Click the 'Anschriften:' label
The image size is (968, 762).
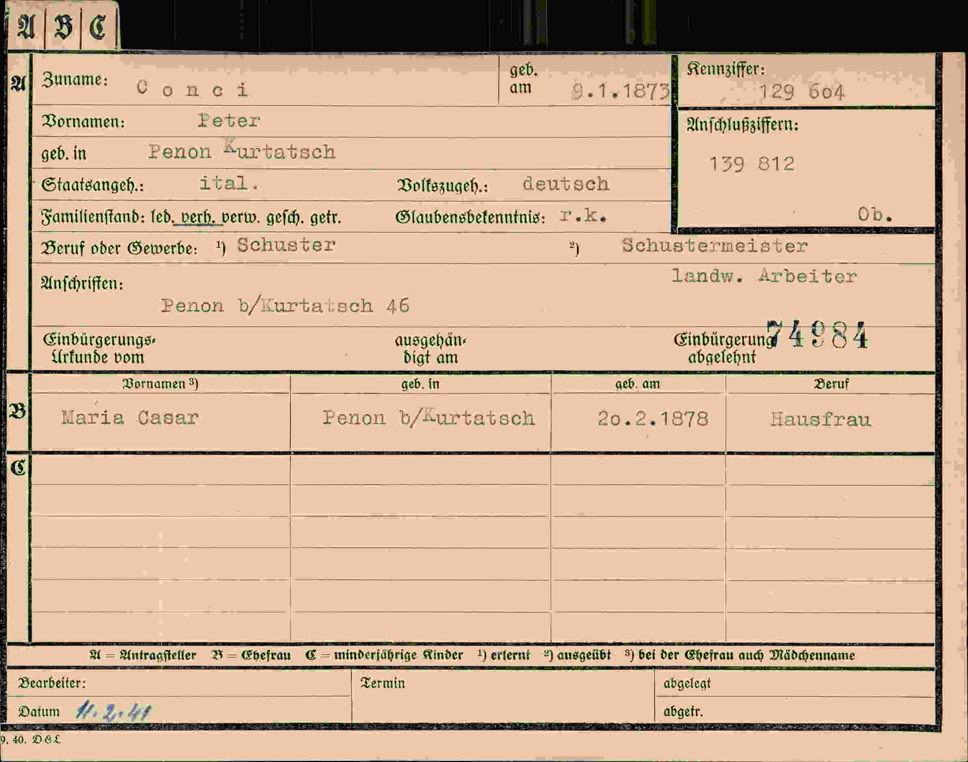pyautogui.click(x=82, y=283)
